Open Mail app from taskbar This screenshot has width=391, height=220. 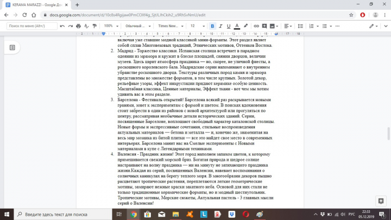pyautogui.click(x=162, y=214)
